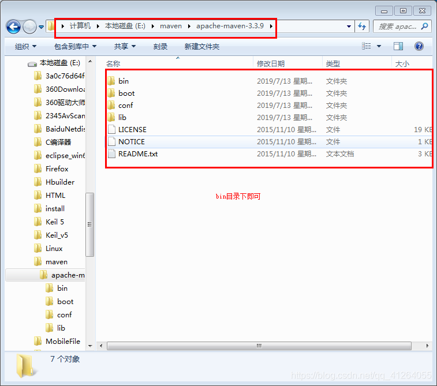437x386 pixels.
Task: Go back using the Back arrow button
Action: point(13,27)
